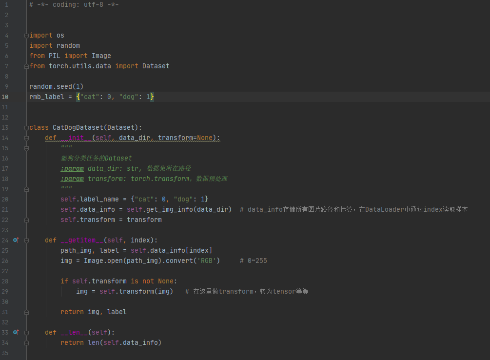The image size is (490, 360).
Task: Collapse the __init__ method fold marker
Action: 26,138
